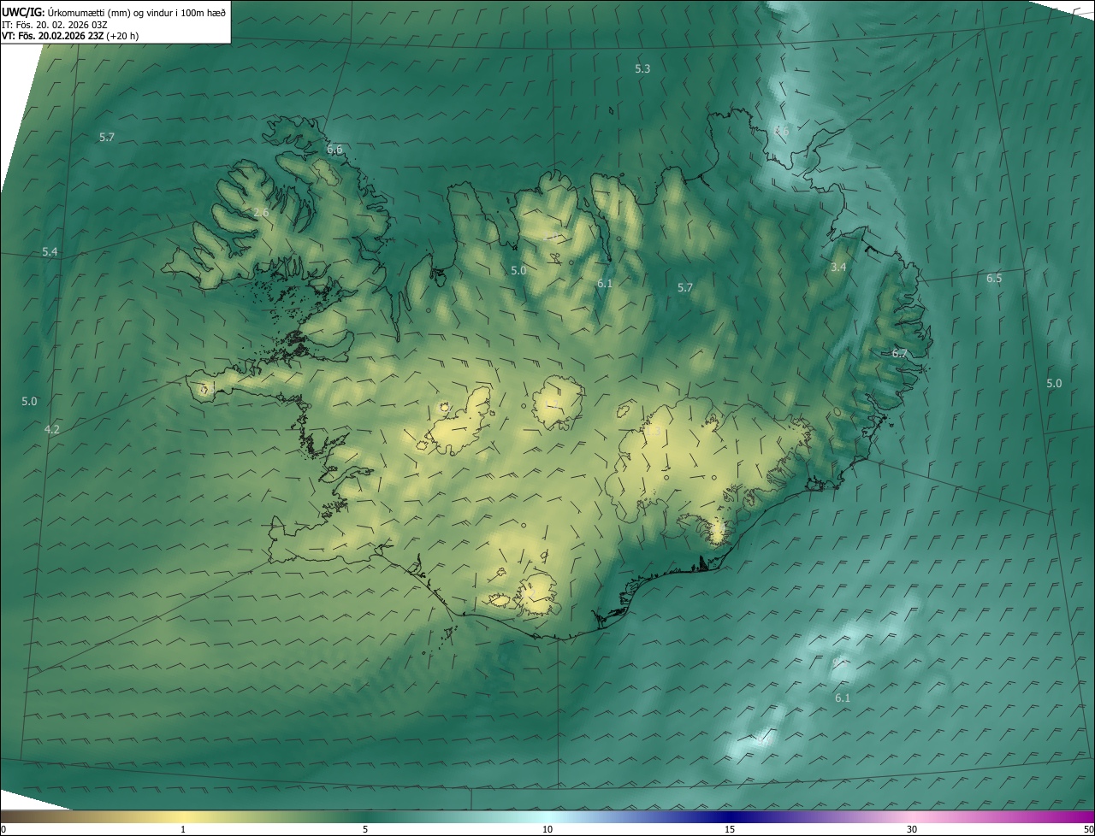Click the 6.5 value label on the map

click(994, 278)
